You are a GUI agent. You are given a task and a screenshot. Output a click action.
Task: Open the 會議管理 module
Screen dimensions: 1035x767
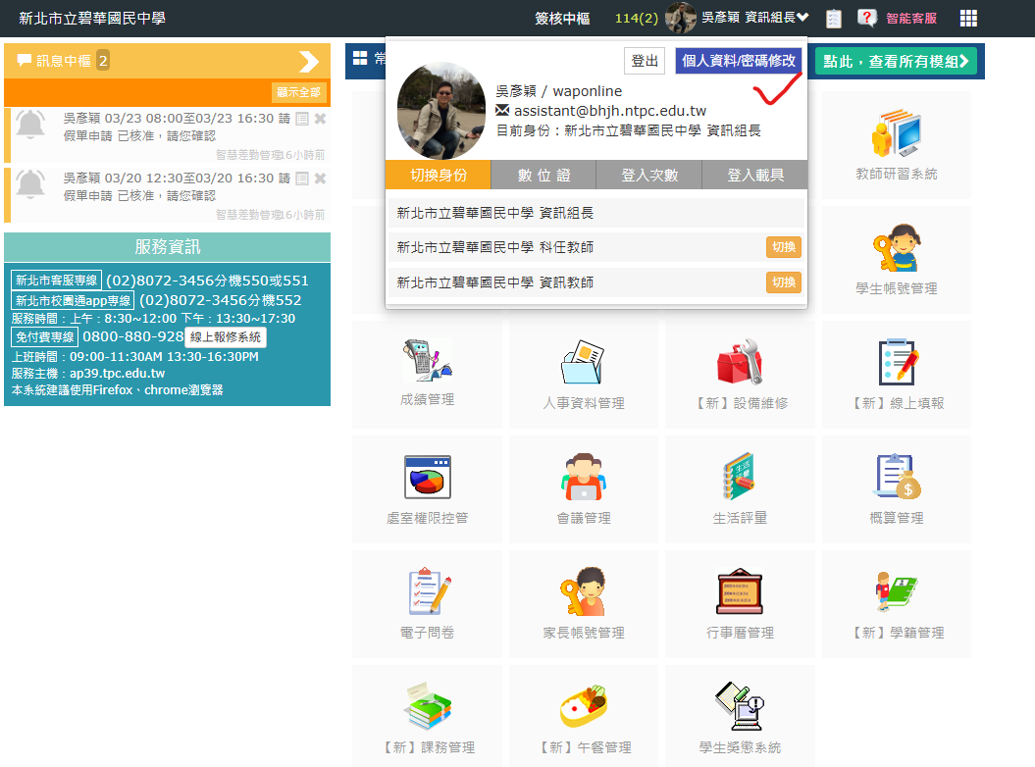click(x=584, y=478)
